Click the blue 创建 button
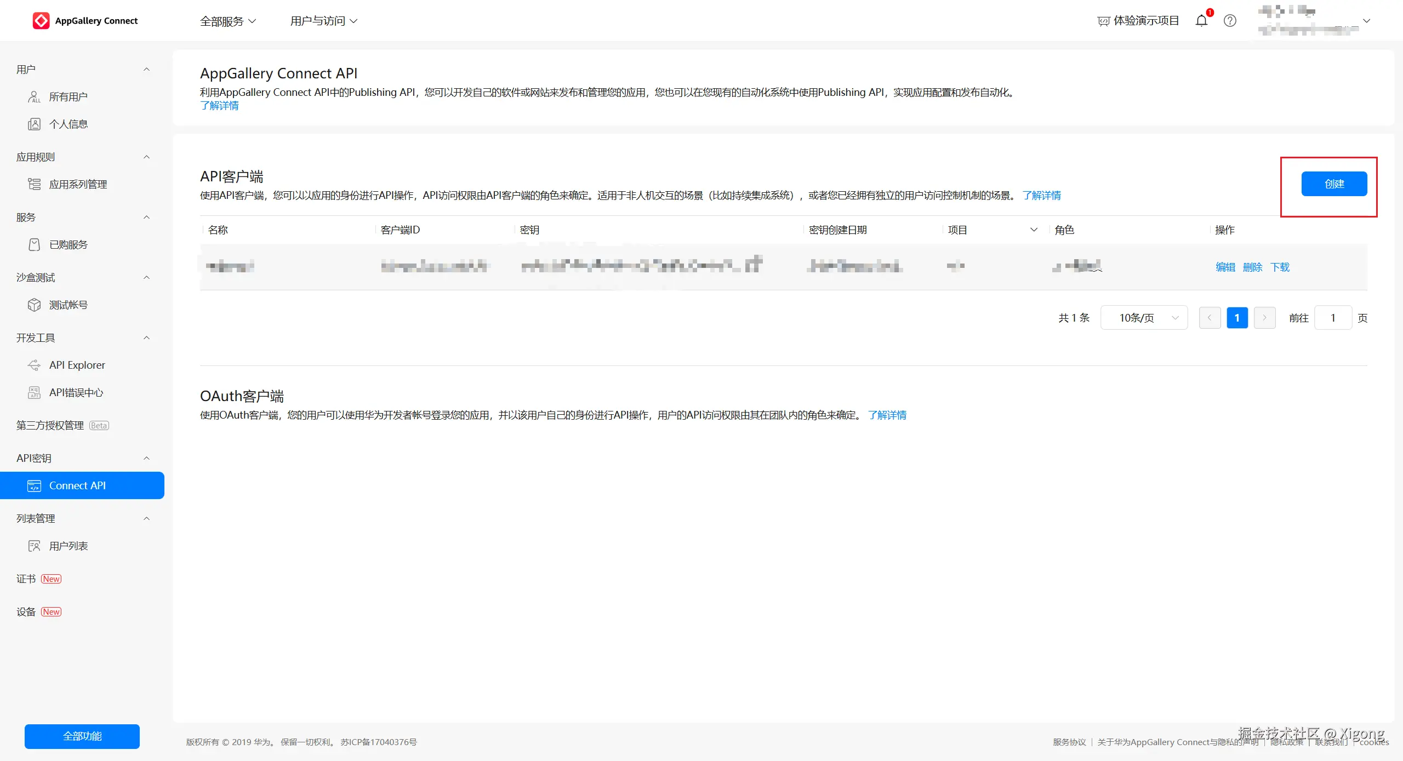 pyautogui.click(x=1334, y=184)
